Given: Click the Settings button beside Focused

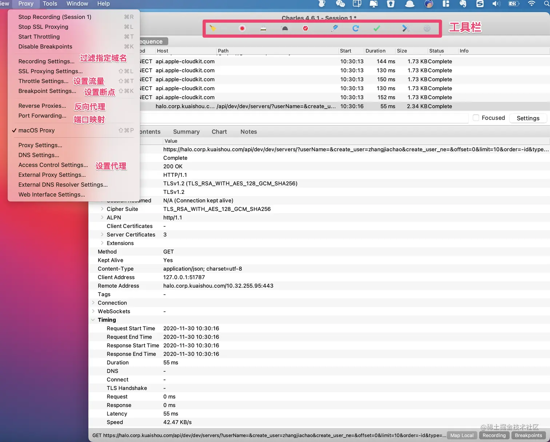Looking at the screenshot, I should [x=528, y=118].
